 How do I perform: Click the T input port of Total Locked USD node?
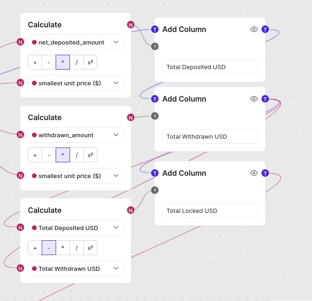click(155, 173)
